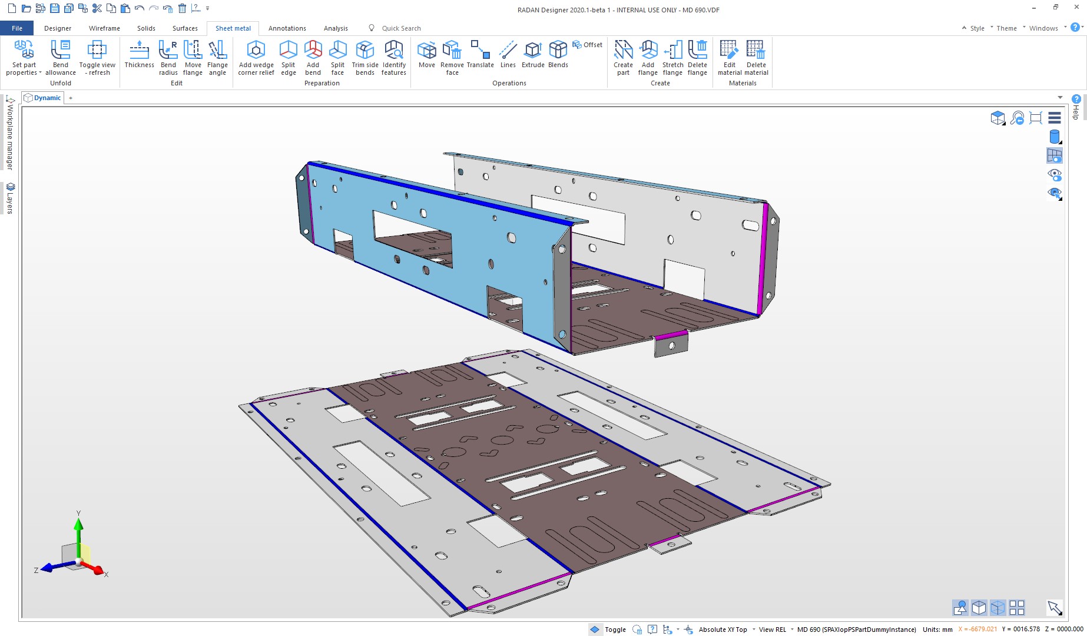Image resolution: width=1087 pixels, height=636 pixels.
Task: Select the Identify features tool
Action: tap(393, 57)
